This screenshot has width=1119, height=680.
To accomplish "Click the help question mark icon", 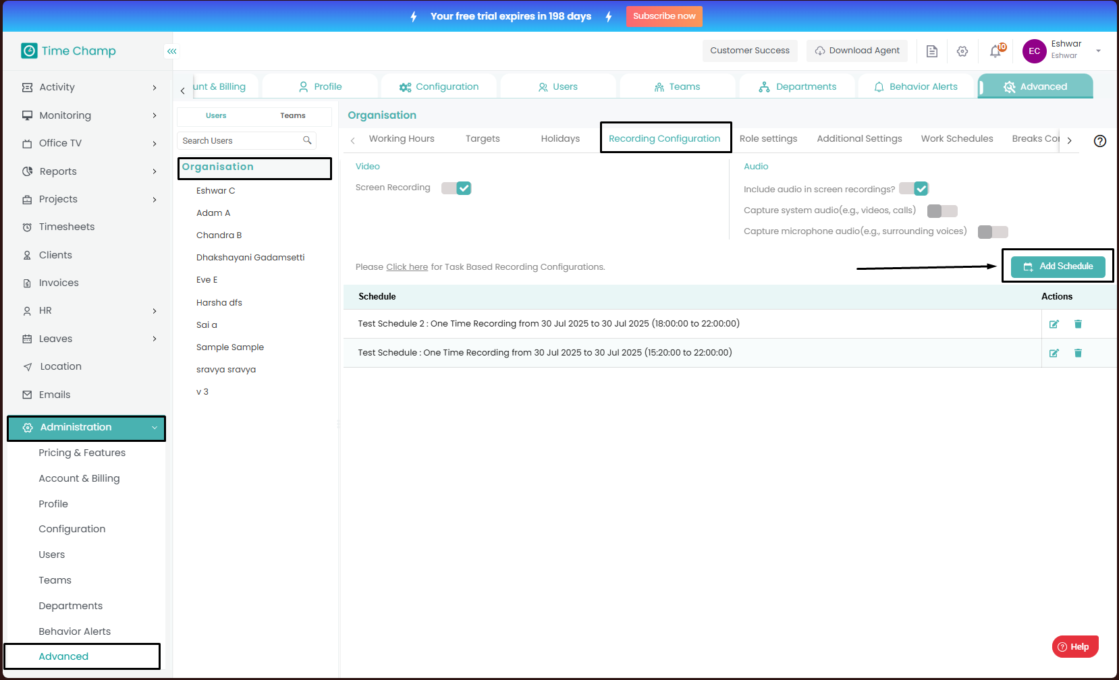I will 1100,141.
